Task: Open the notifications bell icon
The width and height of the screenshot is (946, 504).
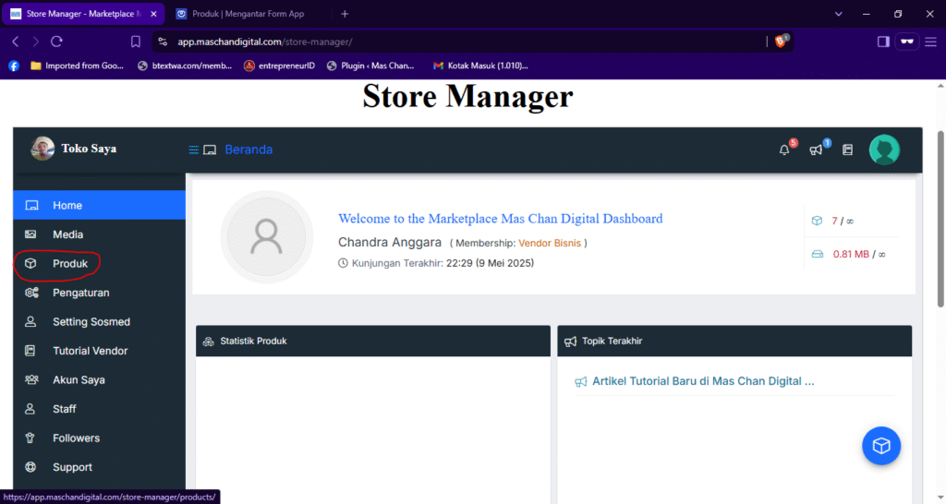Action: pos(784,150)
